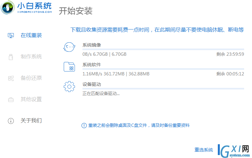Click the 备份还原 grid icon

pyautogui.click(x=11, y=78)
